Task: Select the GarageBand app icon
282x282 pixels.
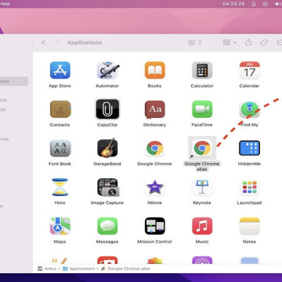Action: 107,147
